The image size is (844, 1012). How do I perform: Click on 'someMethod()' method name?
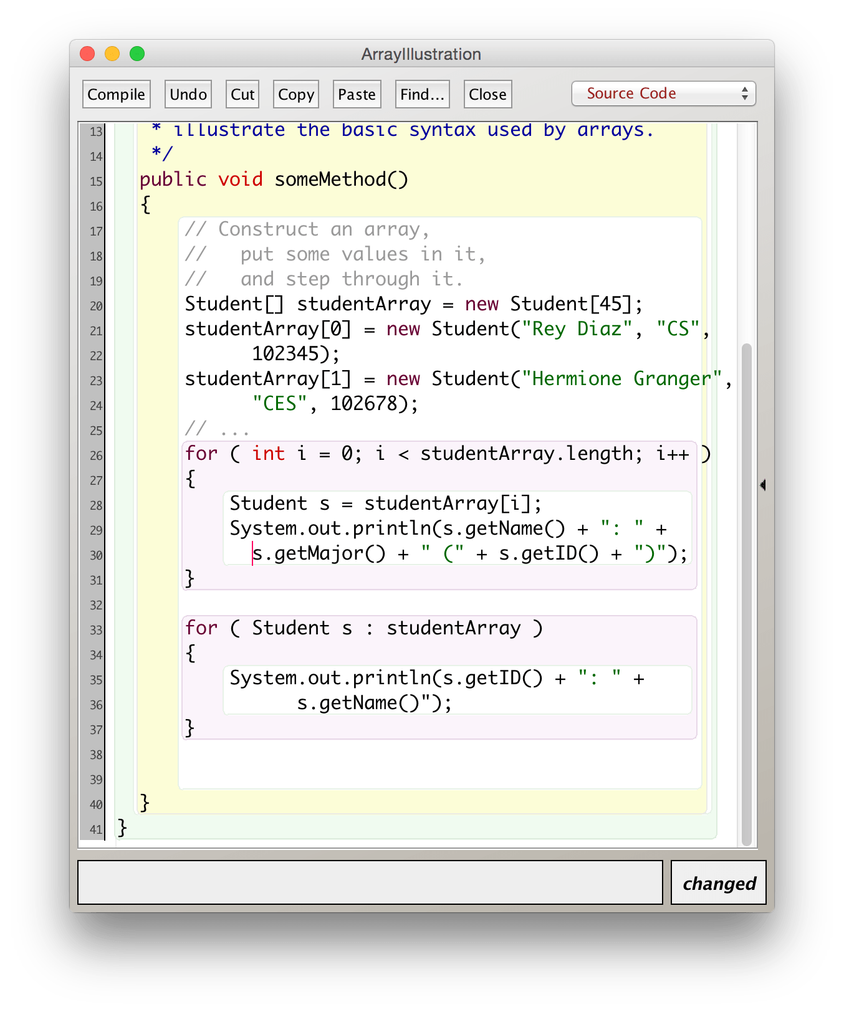tap(342, 179)
